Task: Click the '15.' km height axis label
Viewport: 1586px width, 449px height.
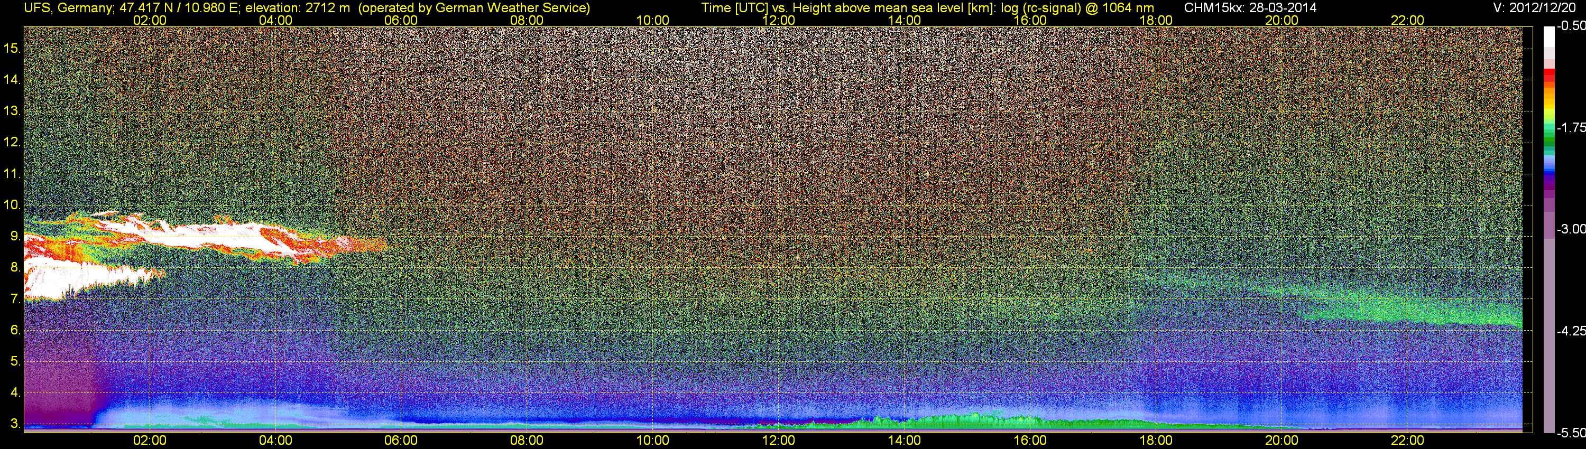Action: [x=12, y=49]
